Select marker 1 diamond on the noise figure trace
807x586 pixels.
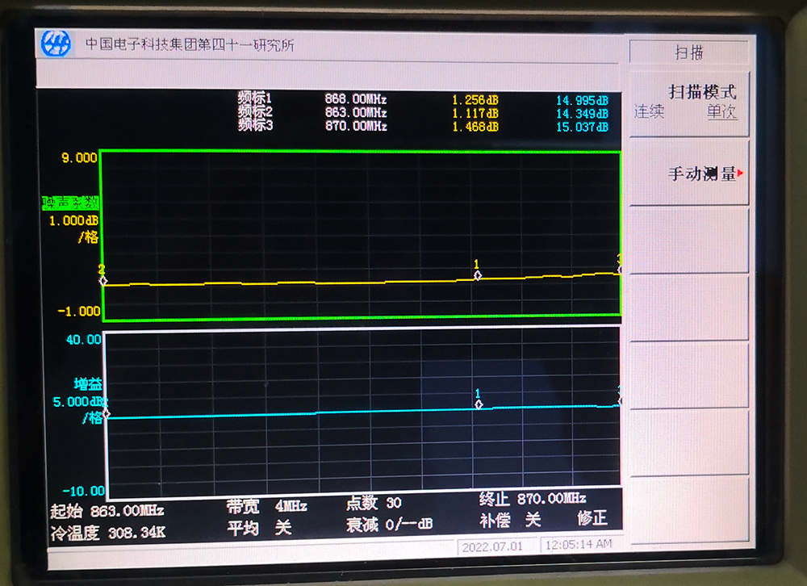[x=477, y=276]
